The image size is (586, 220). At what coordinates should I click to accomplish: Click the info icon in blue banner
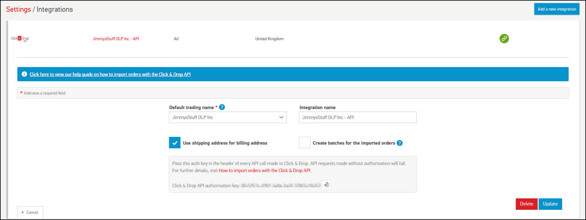24,74
